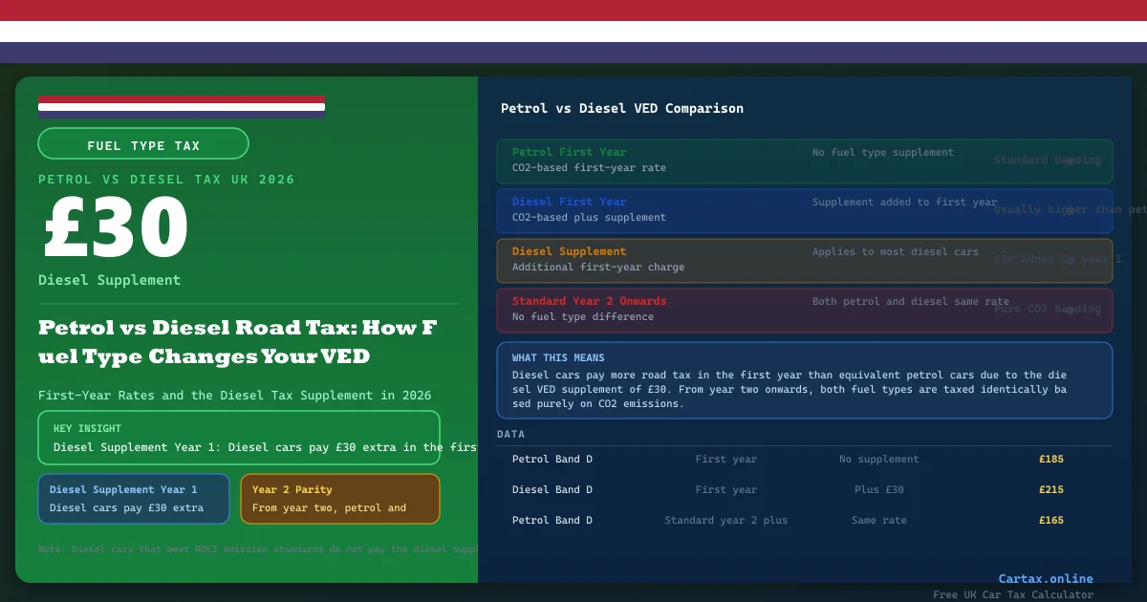Click the WHAT THIS MEANS info box

coord(804,380)
